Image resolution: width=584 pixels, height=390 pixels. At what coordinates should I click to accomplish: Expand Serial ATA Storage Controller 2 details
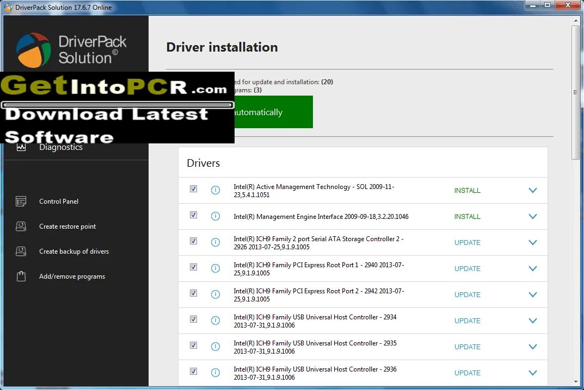pyautogui.click(x=533, y=242)
